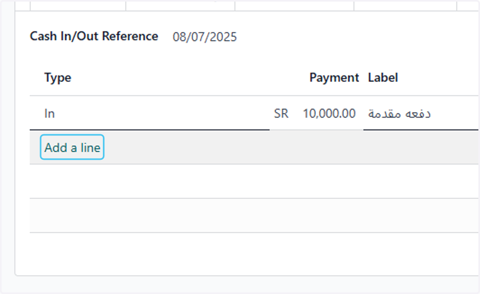Click the Payment column header
The width and height of the screenshot is (480, 294).
334,77
